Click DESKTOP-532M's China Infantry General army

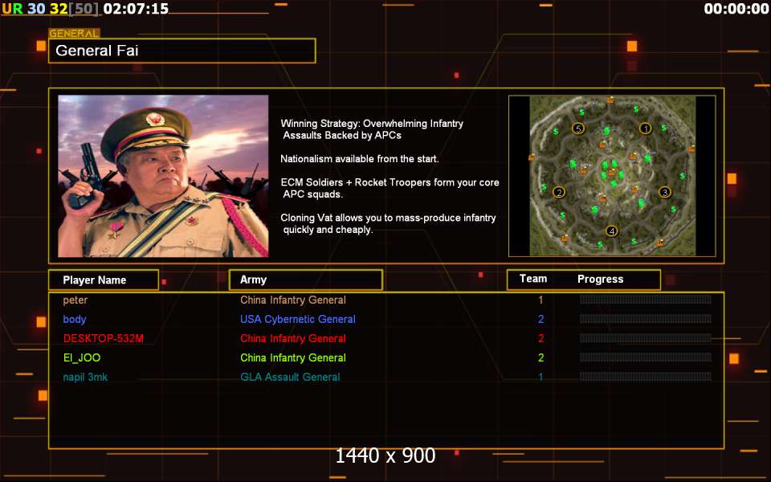(x=293, y=338)
